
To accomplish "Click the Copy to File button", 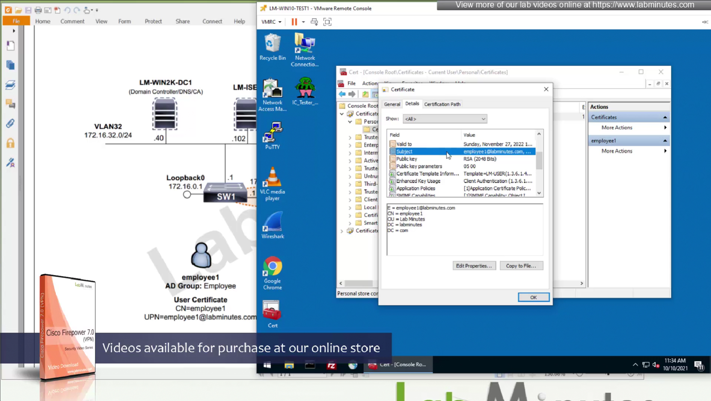I will pos(521,266).
